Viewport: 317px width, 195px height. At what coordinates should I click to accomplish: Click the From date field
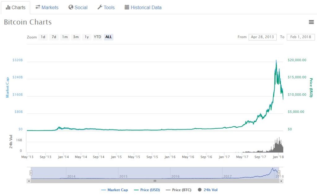point(262,37)
